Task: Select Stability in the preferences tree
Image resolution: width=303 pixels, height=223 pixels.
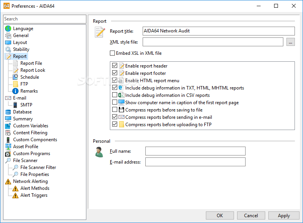Action: tap(21, 49)
